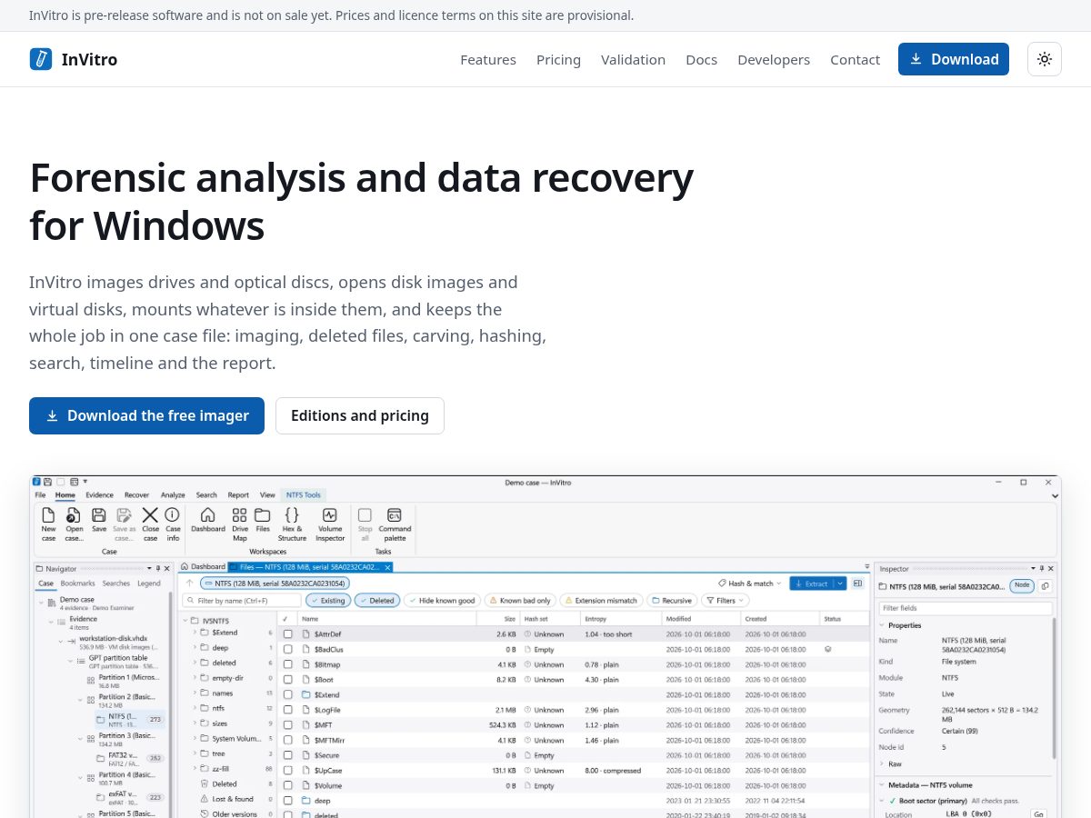Expand the names folder in tree
Image resolution: width=1091 pixels, height=818 pixels.
(x=195, y=693)
